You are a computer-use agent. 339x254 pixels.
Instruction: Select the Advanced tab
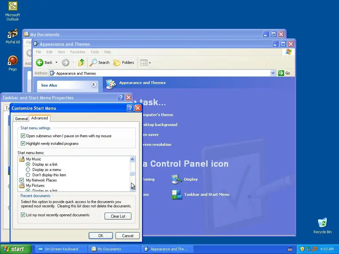(x=40, y=118)
